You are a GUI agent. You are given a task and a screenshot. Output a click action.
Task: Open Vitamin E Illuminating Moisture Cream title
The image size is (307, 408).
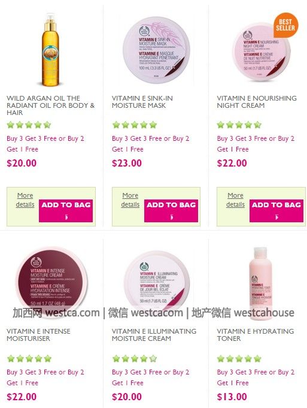[154, 335]
